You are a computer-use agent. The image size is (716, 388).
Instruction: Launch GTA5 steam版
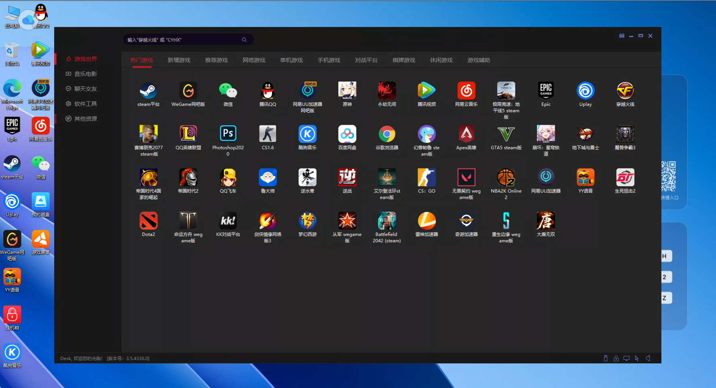pyautogui.click(x=506, y=134)
